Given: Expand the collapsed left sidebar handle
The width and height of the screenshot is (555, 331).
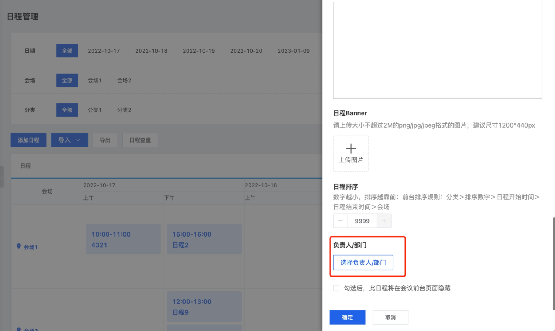Looking at the screenshot, I should 2,177.
